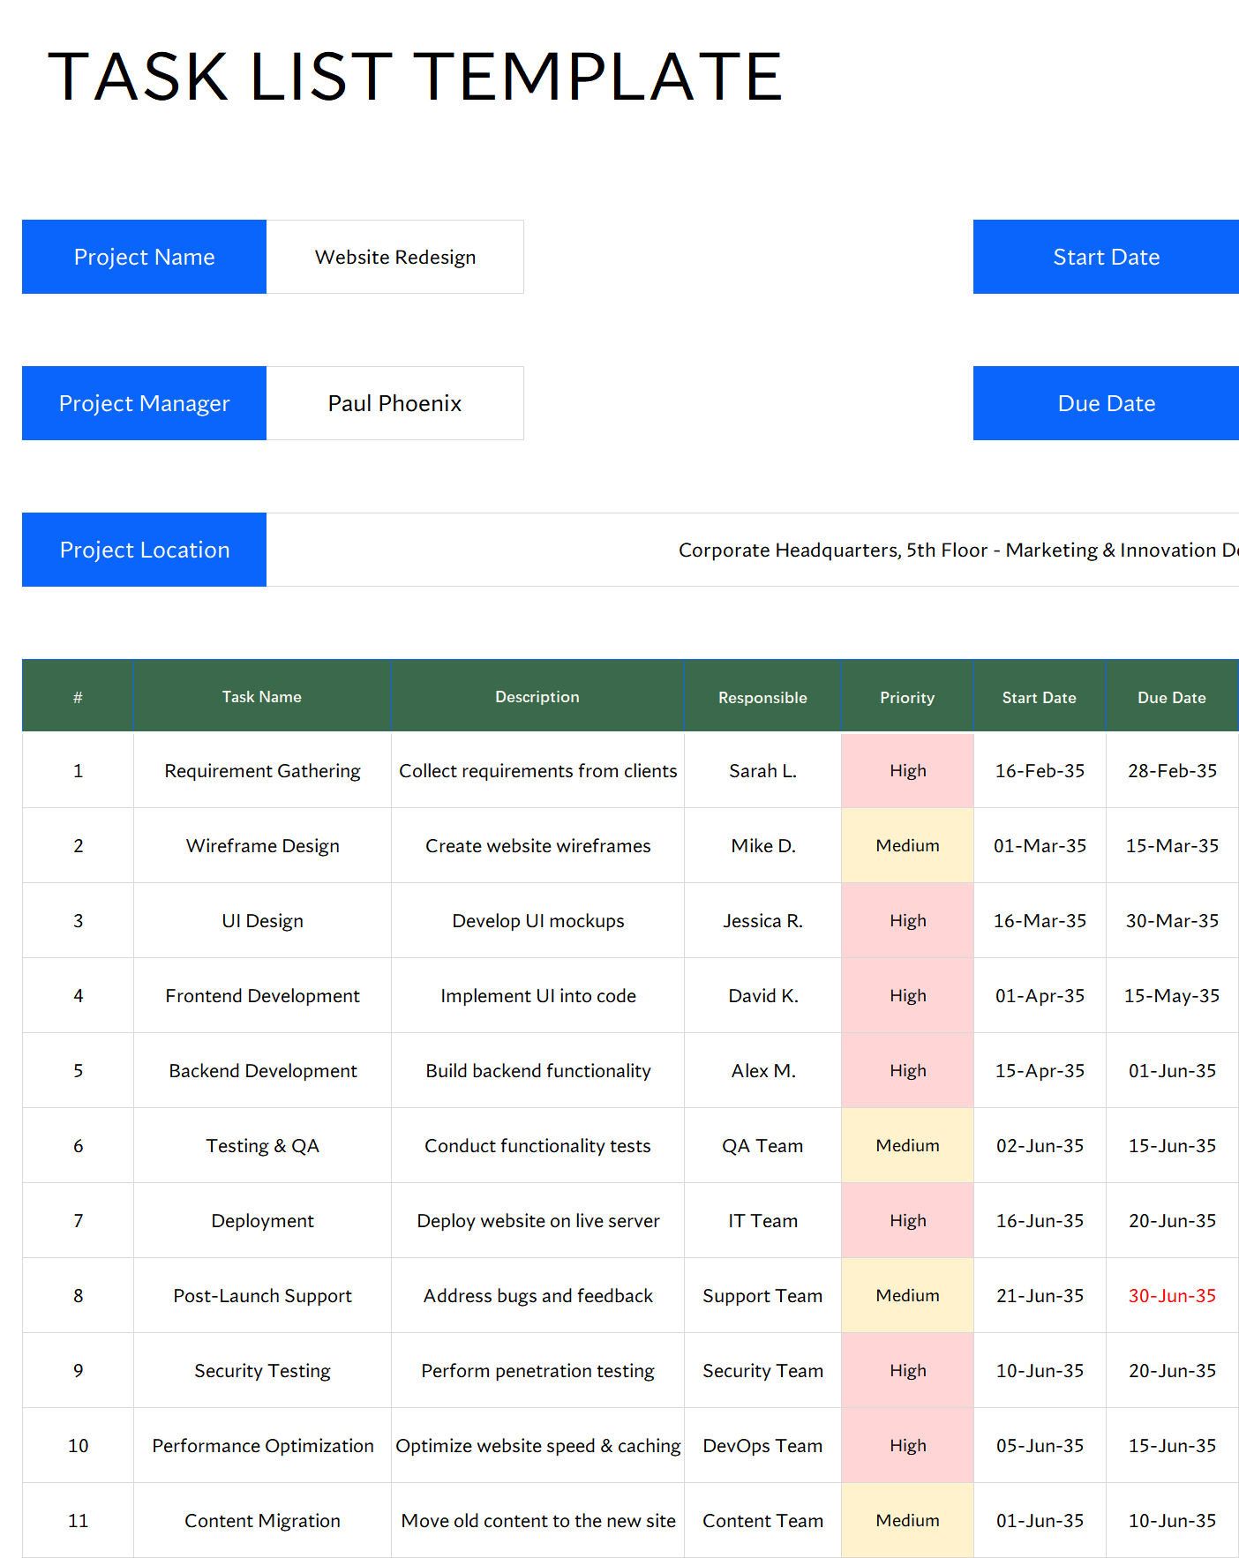Click the Paul Phoenix manager cell
1239x1558 pixels.
[394, 403]
